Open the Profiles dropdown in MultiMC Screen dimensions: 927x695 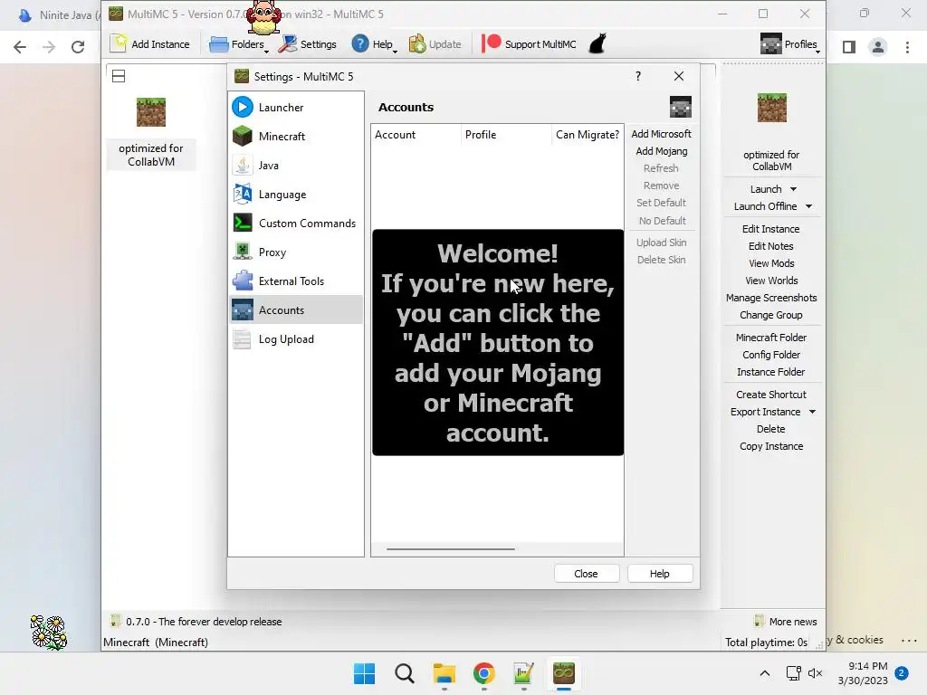(789, 44)
